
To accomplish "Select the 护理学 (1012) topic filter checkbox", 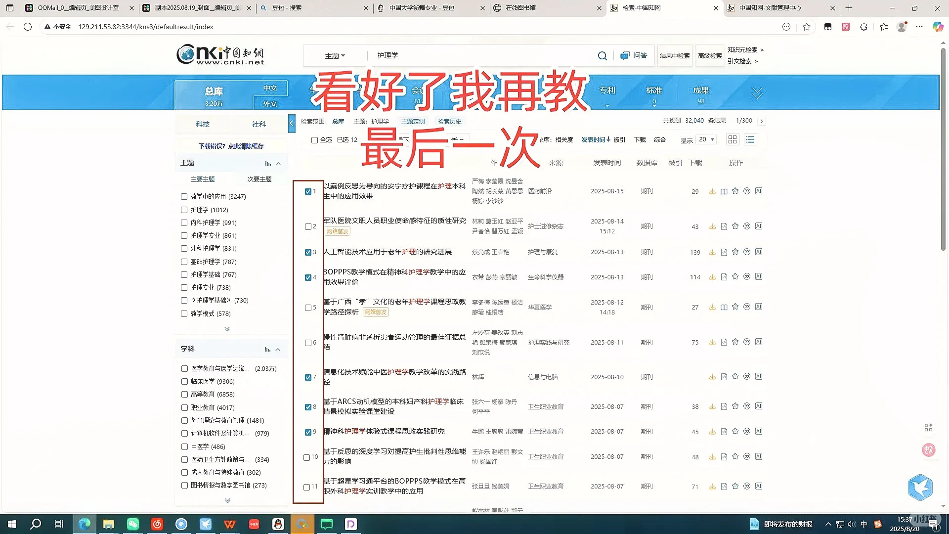I will click(184, 210).
